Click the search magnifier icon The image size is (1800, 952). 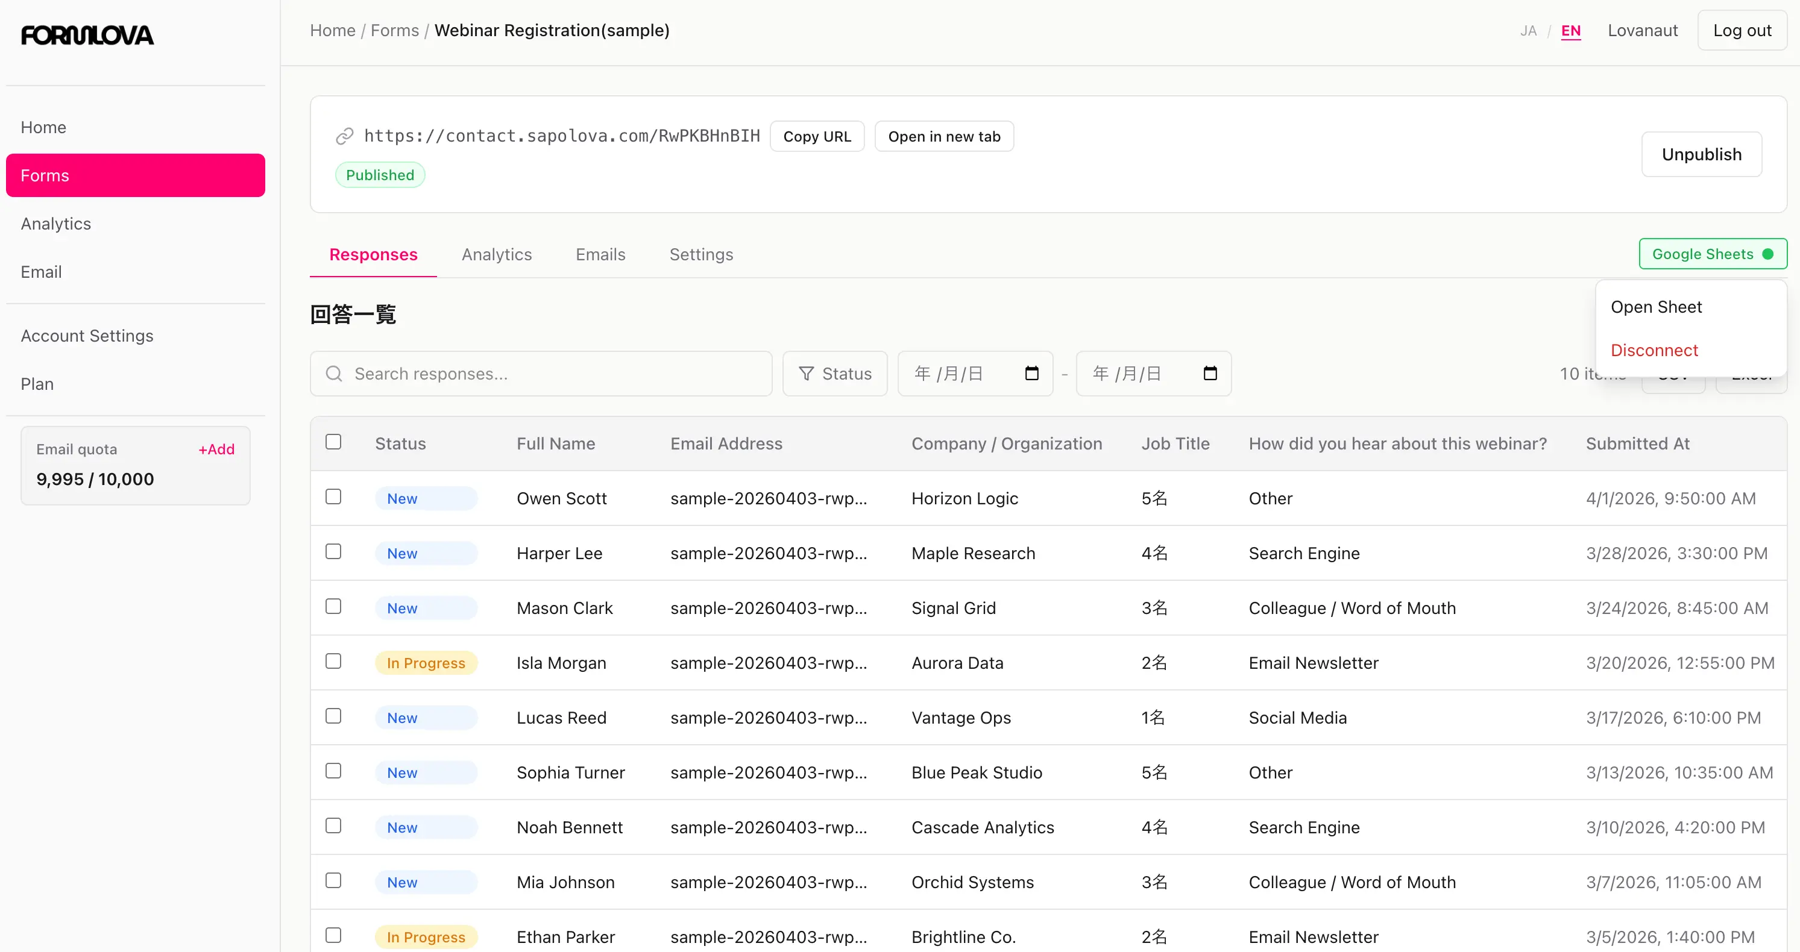click(334, 374)
